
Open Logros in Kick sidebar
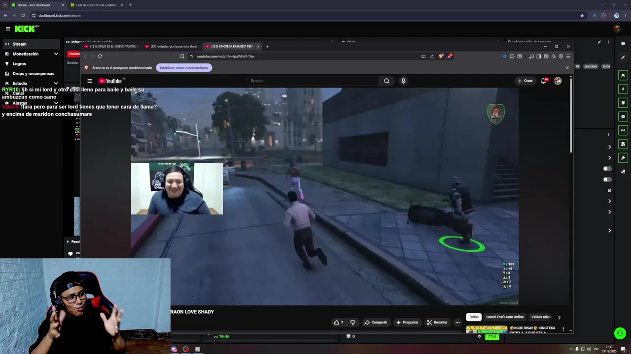click(32, 64)
